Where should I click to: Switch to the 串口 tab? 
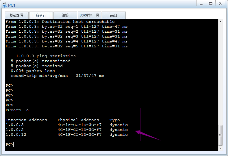click(114, 15)
